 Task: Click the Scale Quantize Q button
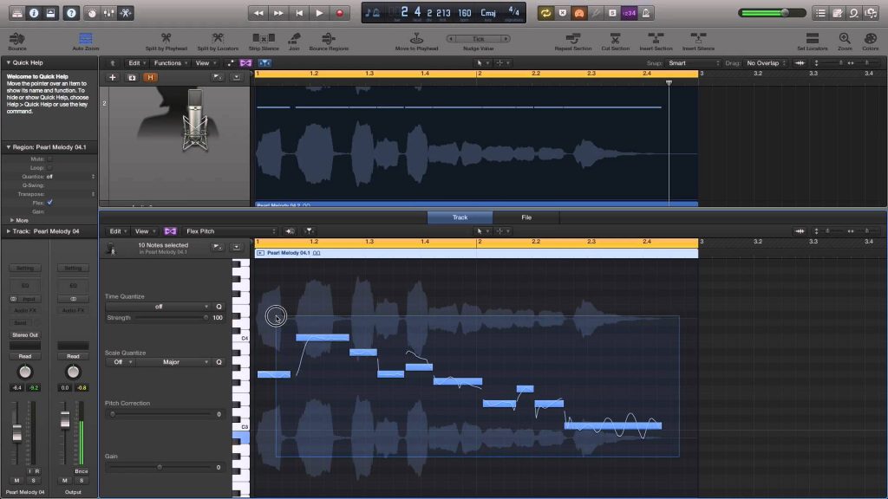[x=219, y=362]
